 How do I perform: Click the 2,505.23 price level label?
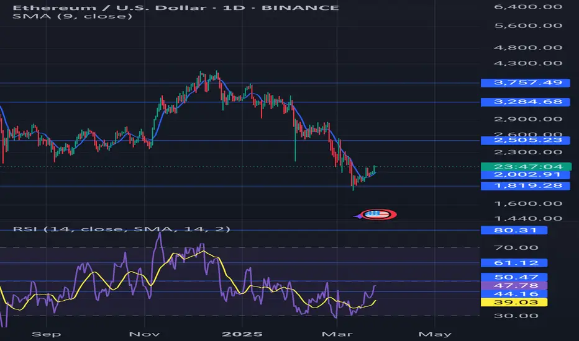(525, 140)
